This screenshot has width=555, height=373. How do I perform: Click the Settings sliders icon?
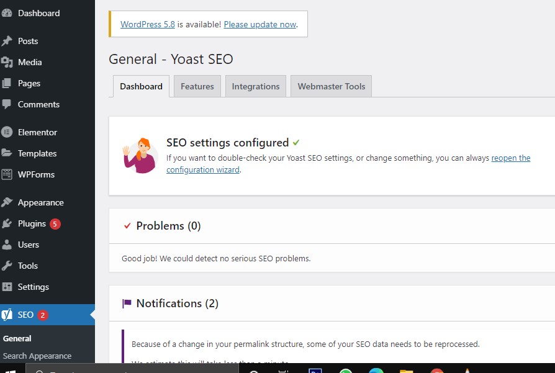[x=7, y=287]
